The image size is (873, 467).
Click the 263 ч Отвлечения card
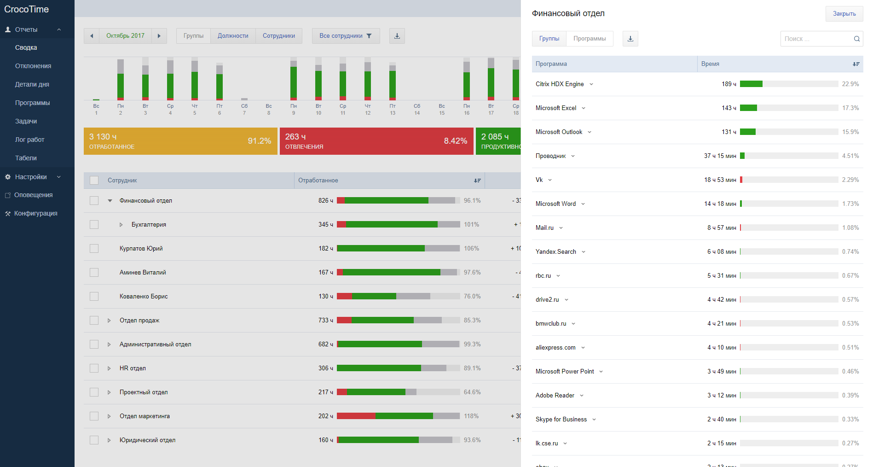click(376, 141)
